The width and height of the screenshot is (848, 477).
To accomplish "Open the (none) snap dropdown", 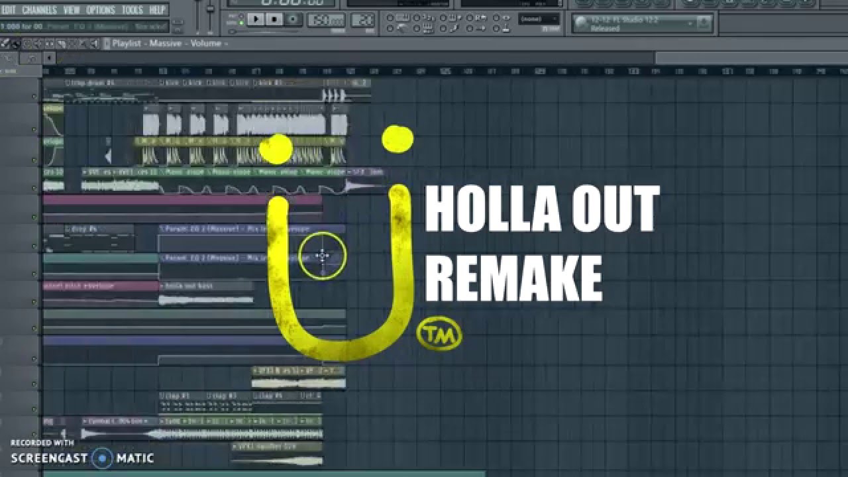I will point(539,19).
